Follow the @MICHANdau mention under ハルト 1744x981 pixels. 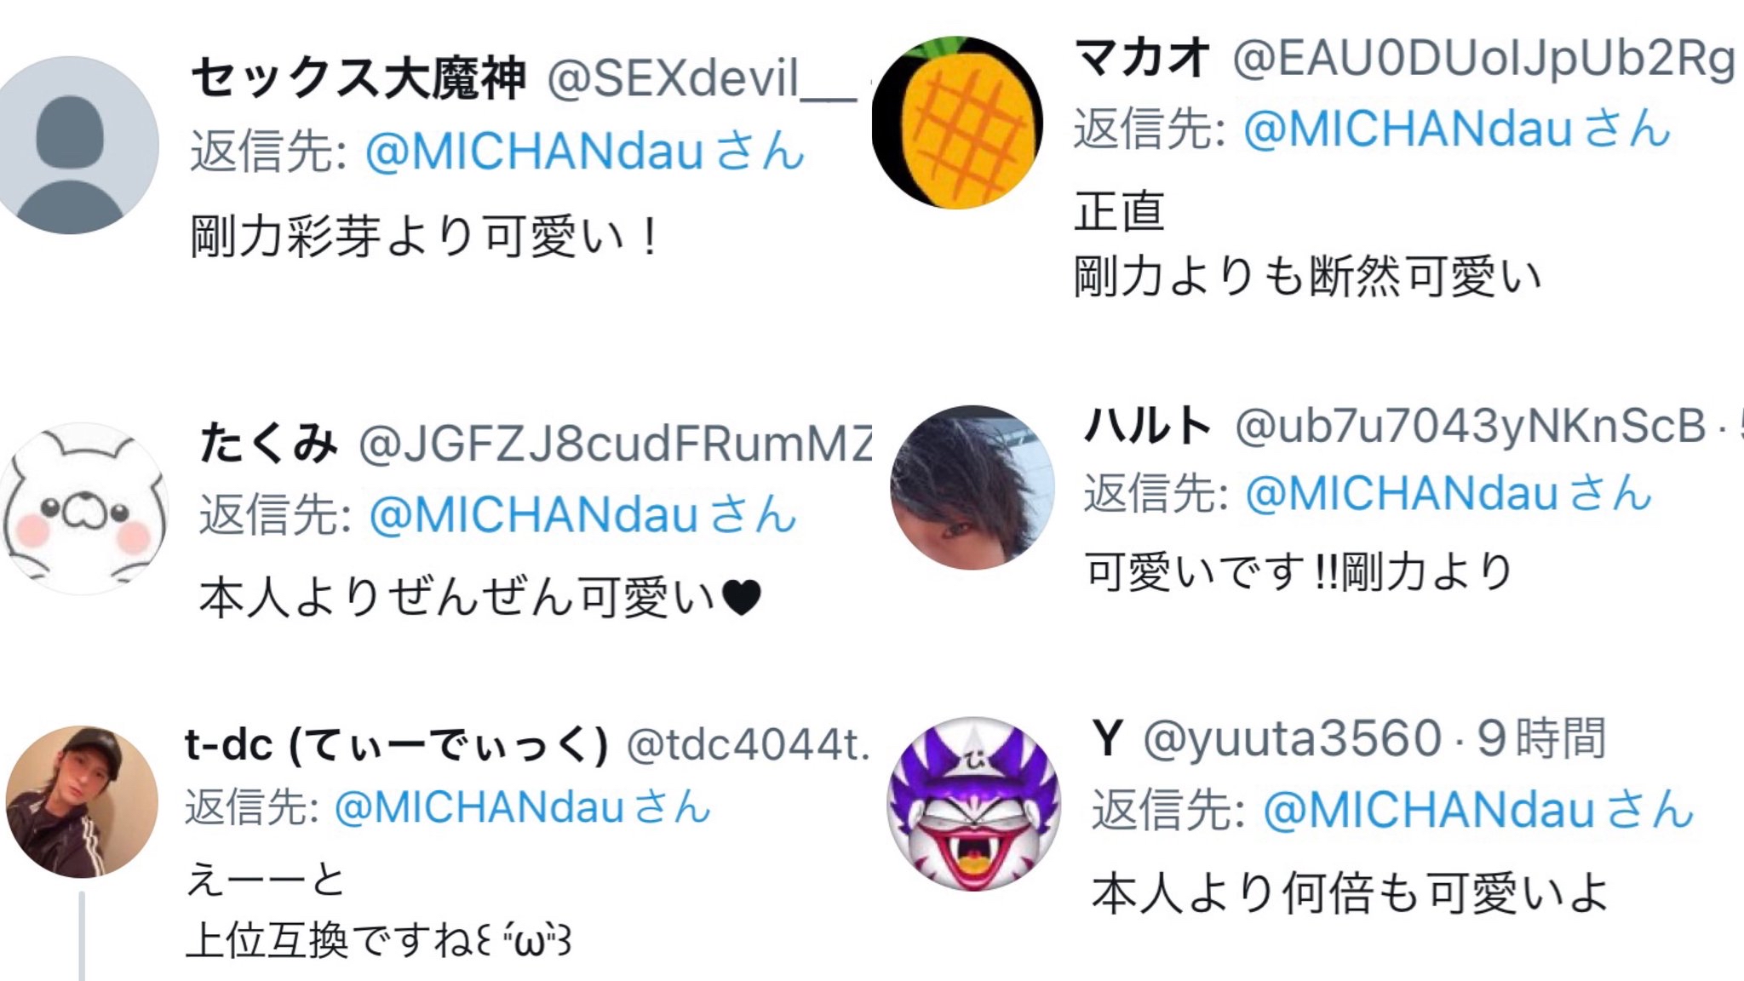(x=1448, y=493)
